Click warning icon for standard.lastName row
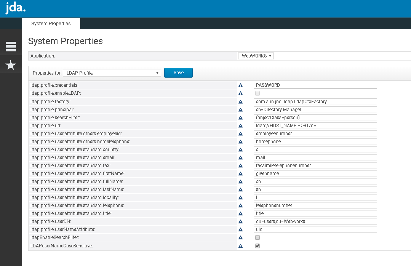This screenshot has width=411, height=266. pos(240,190)
